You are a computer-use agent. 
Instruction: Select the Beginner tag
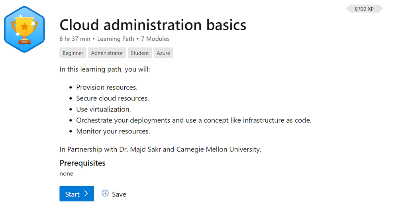[x=73, y=53]
